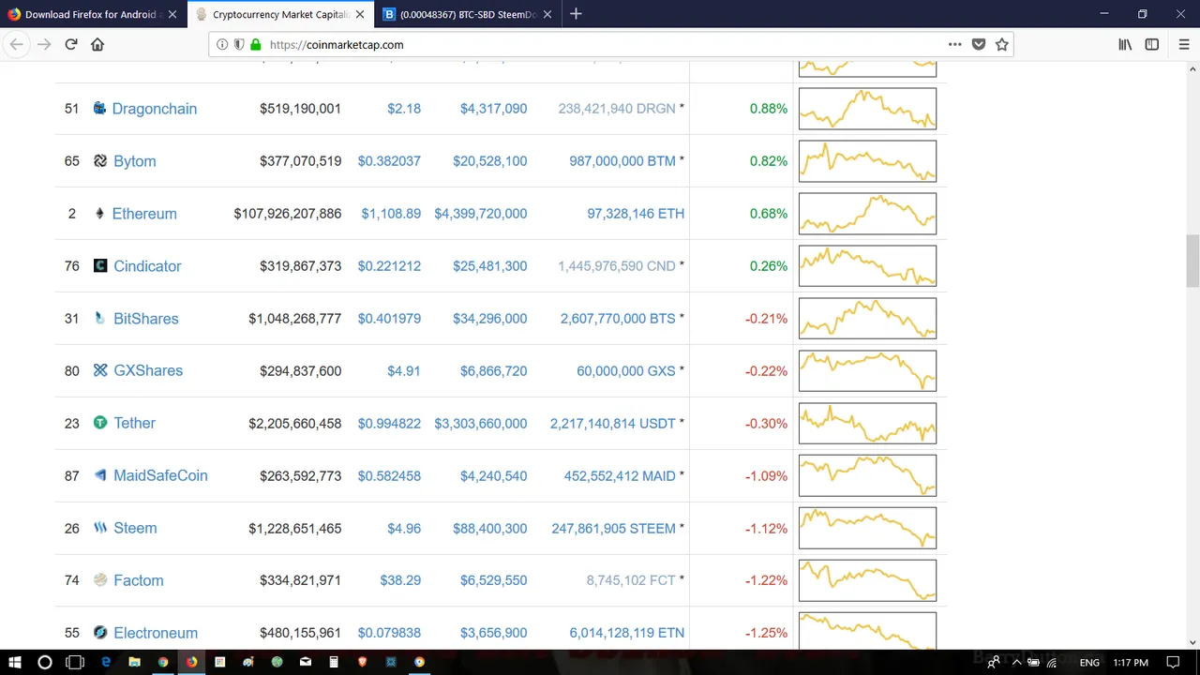Open Task View on taskbar
Screen dimensions: 1200x675
pyautogui.click(x=75, y=662)
